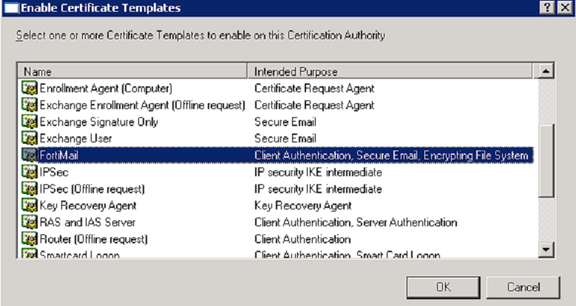Click the Key Recovery Agent template icon
This screenshot has height=306, width=576.
click(x=30, y=206)
